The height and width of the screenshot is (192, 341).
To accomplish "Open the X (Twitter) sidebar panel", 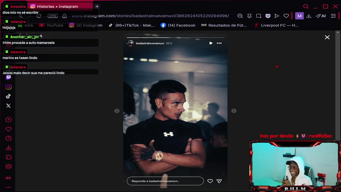I will [9, 106].
